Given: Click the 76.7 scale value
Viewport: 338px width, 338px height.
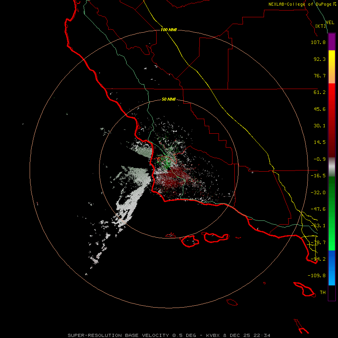Looking at the screenshot, I should (320, 75).
